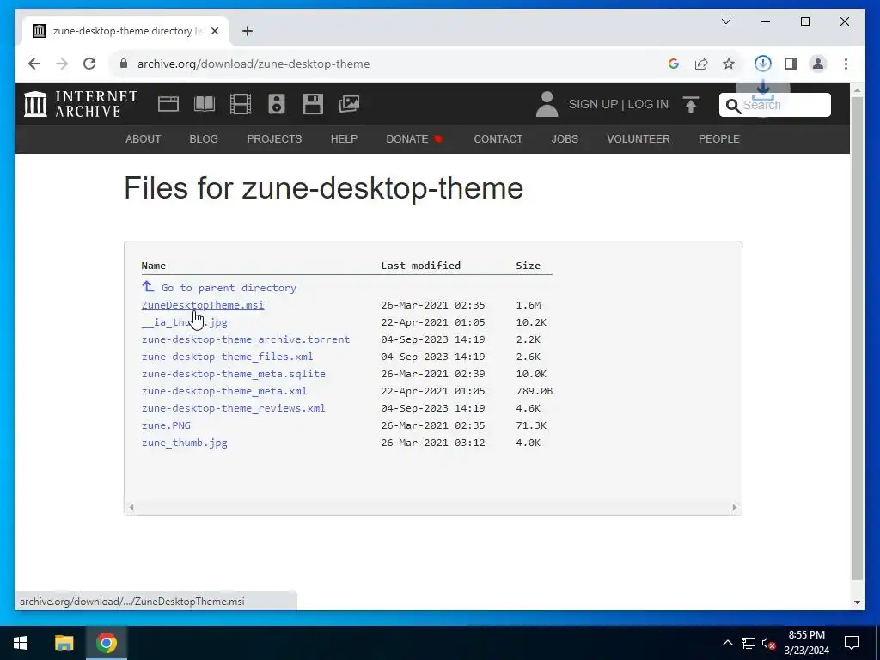Open the ABOUT menu item
The width and height of the screenshot is (880, 660).
144,138
